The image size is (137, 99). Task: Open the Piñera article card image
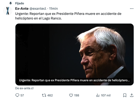(75, 54)
